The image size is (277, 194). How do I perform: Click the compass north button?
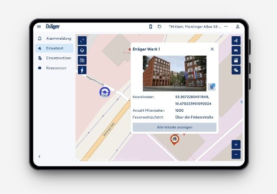pos(82,70)
